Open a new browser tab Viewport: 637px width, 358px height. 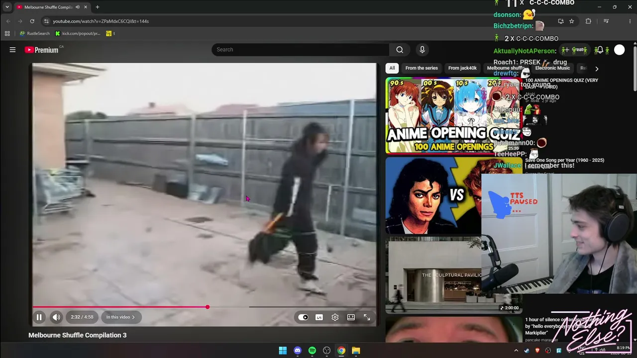pyautogui.click(x=98, y=7)
